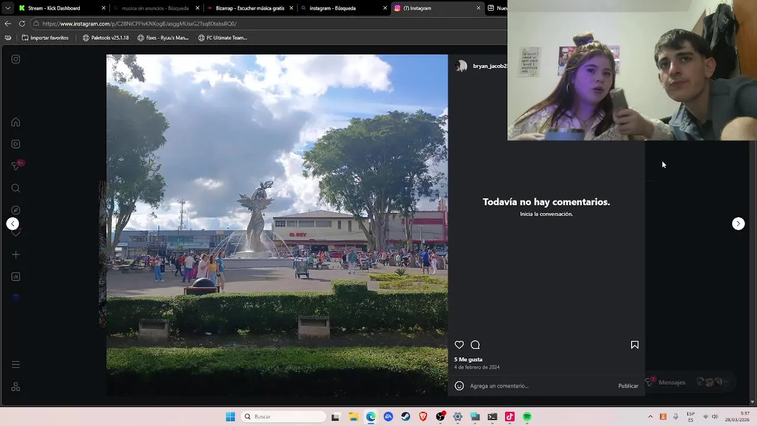Go to the Home feed icon in the Instagram sidebar

16,122
